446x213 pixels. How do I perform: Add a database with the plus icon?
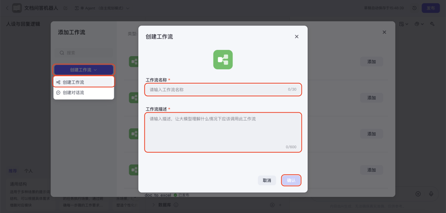280,205
